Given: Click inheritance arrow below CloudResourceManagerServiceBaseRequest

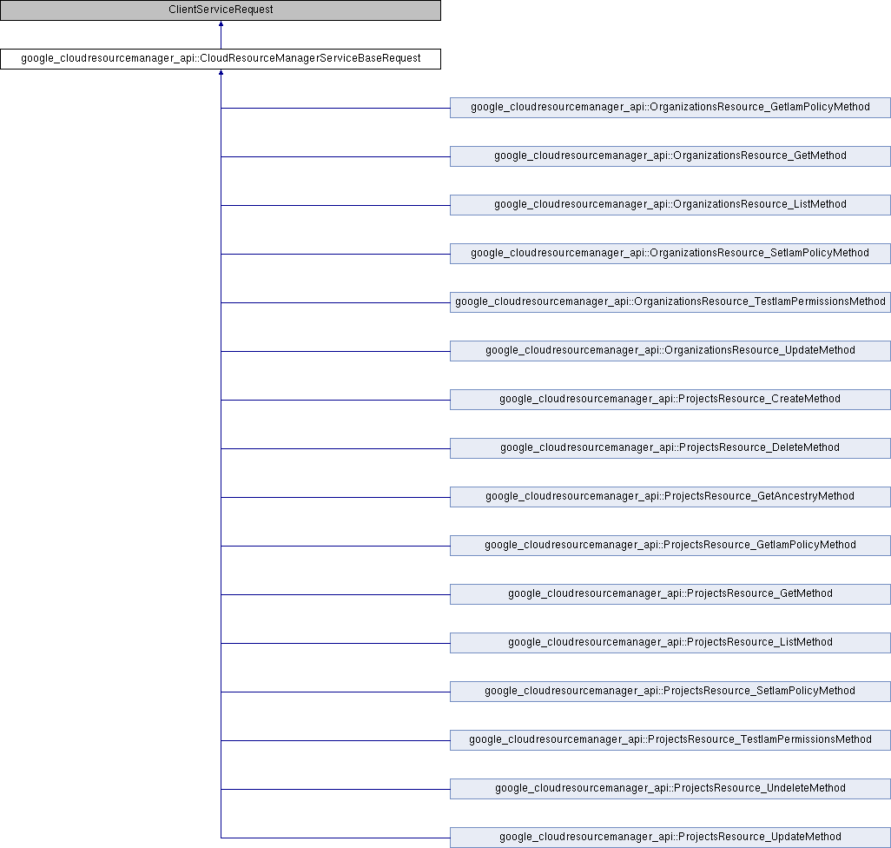Looking at the screenshot, I should pos(221,74).
